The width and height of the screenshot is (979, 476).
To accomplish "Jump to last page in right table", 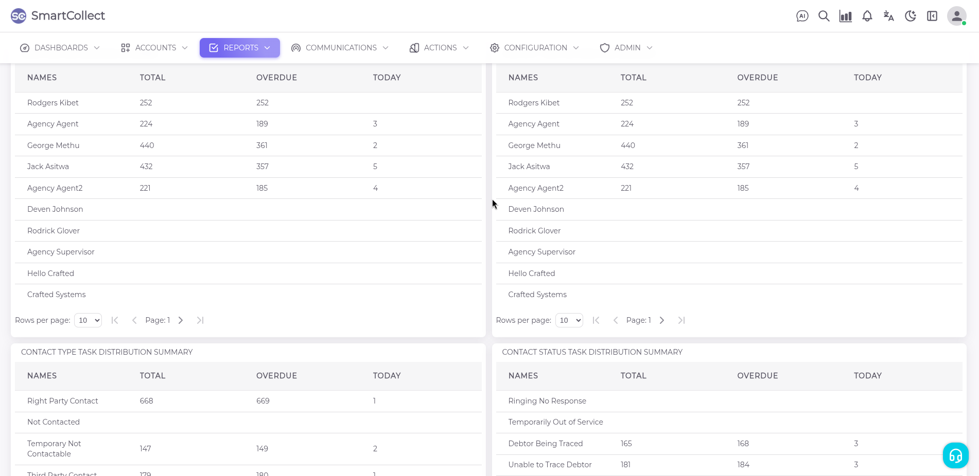I will 681,320.
